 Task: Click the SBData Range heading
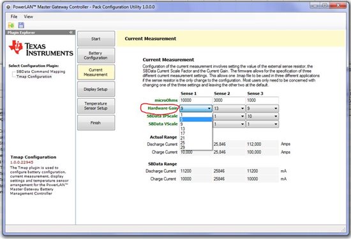(163, 164)
